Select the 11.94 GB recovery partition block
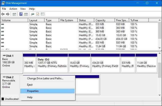Viewport: 162px width, 106px height. [146, 63]
